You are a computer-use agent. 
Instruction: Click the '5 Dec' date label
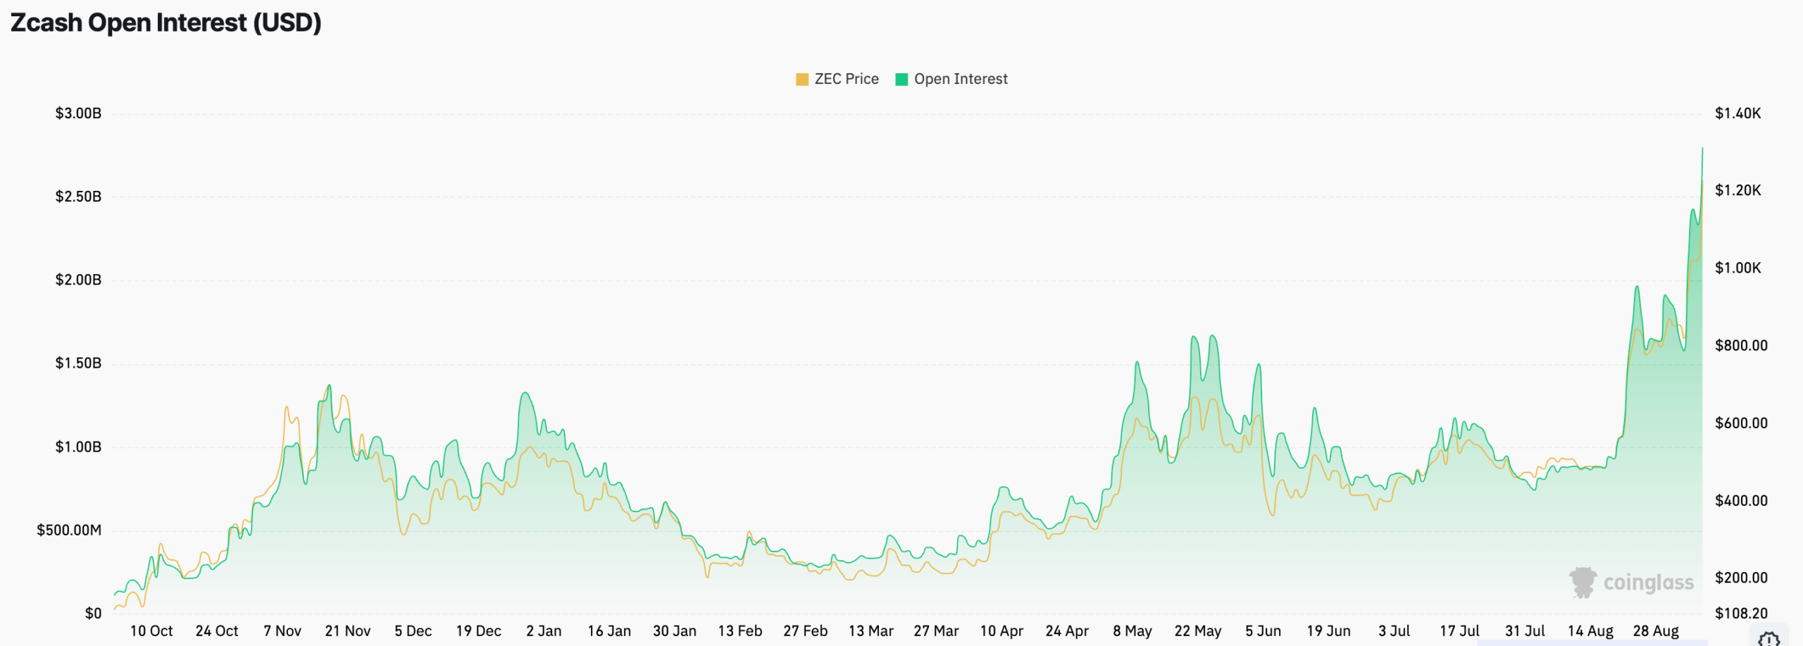pyautogui.click(x=413, y=631)
